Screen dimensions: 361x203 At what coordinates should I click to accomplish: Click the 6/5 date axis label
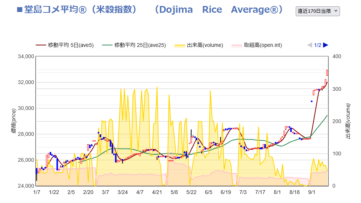click(x=209, y=192)
